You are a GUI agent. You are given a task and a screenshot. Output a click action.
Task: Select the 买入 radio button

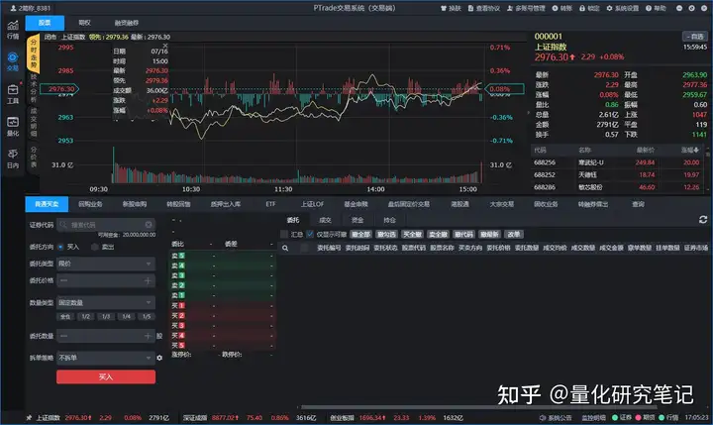tap(60, 247)
